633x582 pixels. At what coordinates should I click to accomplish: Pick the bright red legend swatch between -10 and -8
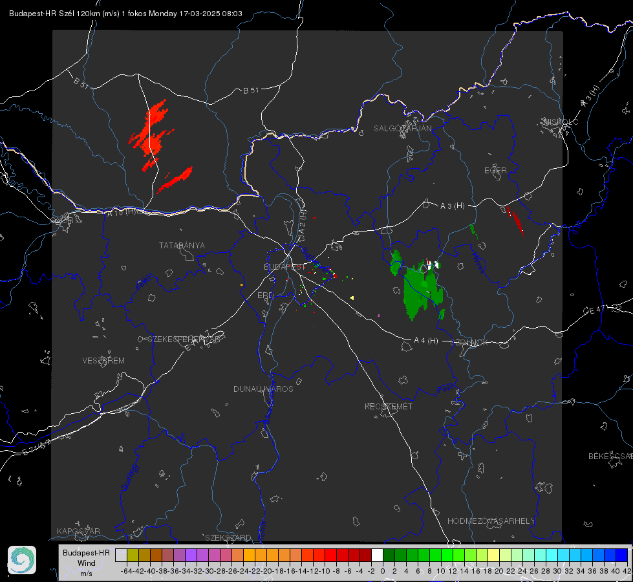tap(330, 555)
